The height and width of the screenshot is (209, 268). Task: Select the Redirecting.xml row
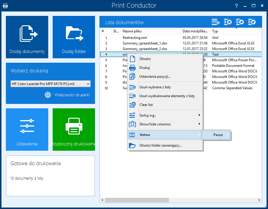coord(181,38)
